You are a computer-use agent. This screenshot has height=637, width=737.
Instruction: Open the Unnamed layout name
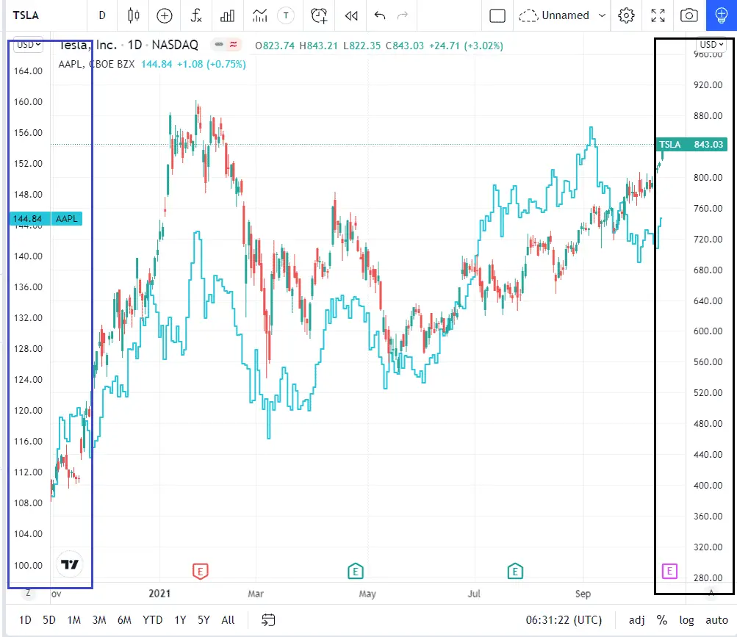click(x=565, y=15)
